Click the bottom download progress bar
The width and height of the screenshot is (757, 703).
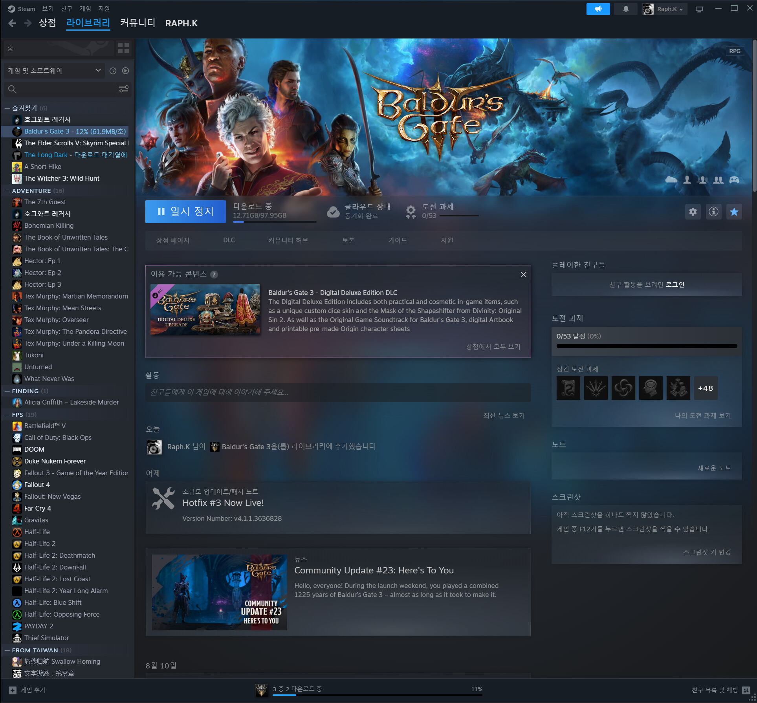(x=377, y=695)
